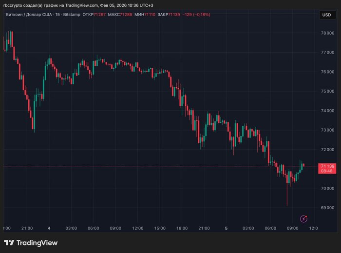Click the TradingView wordmark text
The width and height of the screenshot is (341, 253).
(37, 243)
